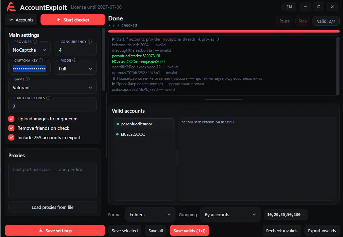The width and height of the screenshot is (343, 237).
Task: Open the Grouping dropdown By accounts
Action: tap(230, 215)
